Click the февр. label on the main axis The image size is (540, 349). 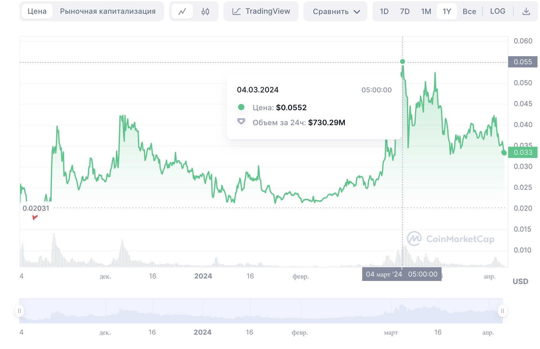point(301,276)
